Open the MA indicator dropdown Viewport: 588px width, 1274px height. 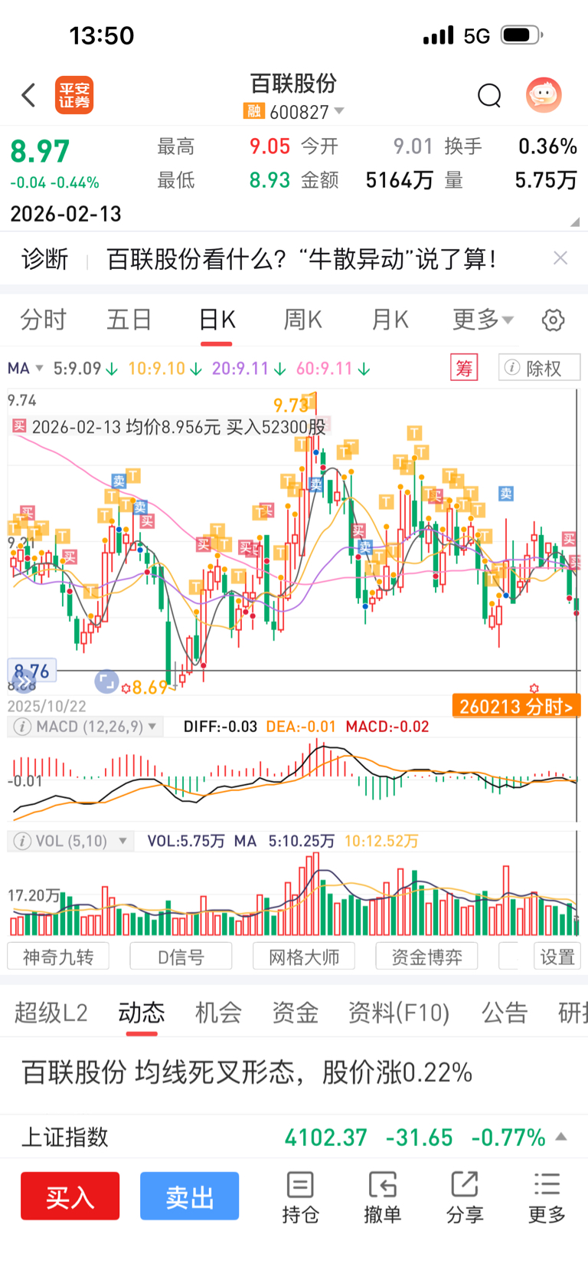pyautogui.click(x=25, y=369)
